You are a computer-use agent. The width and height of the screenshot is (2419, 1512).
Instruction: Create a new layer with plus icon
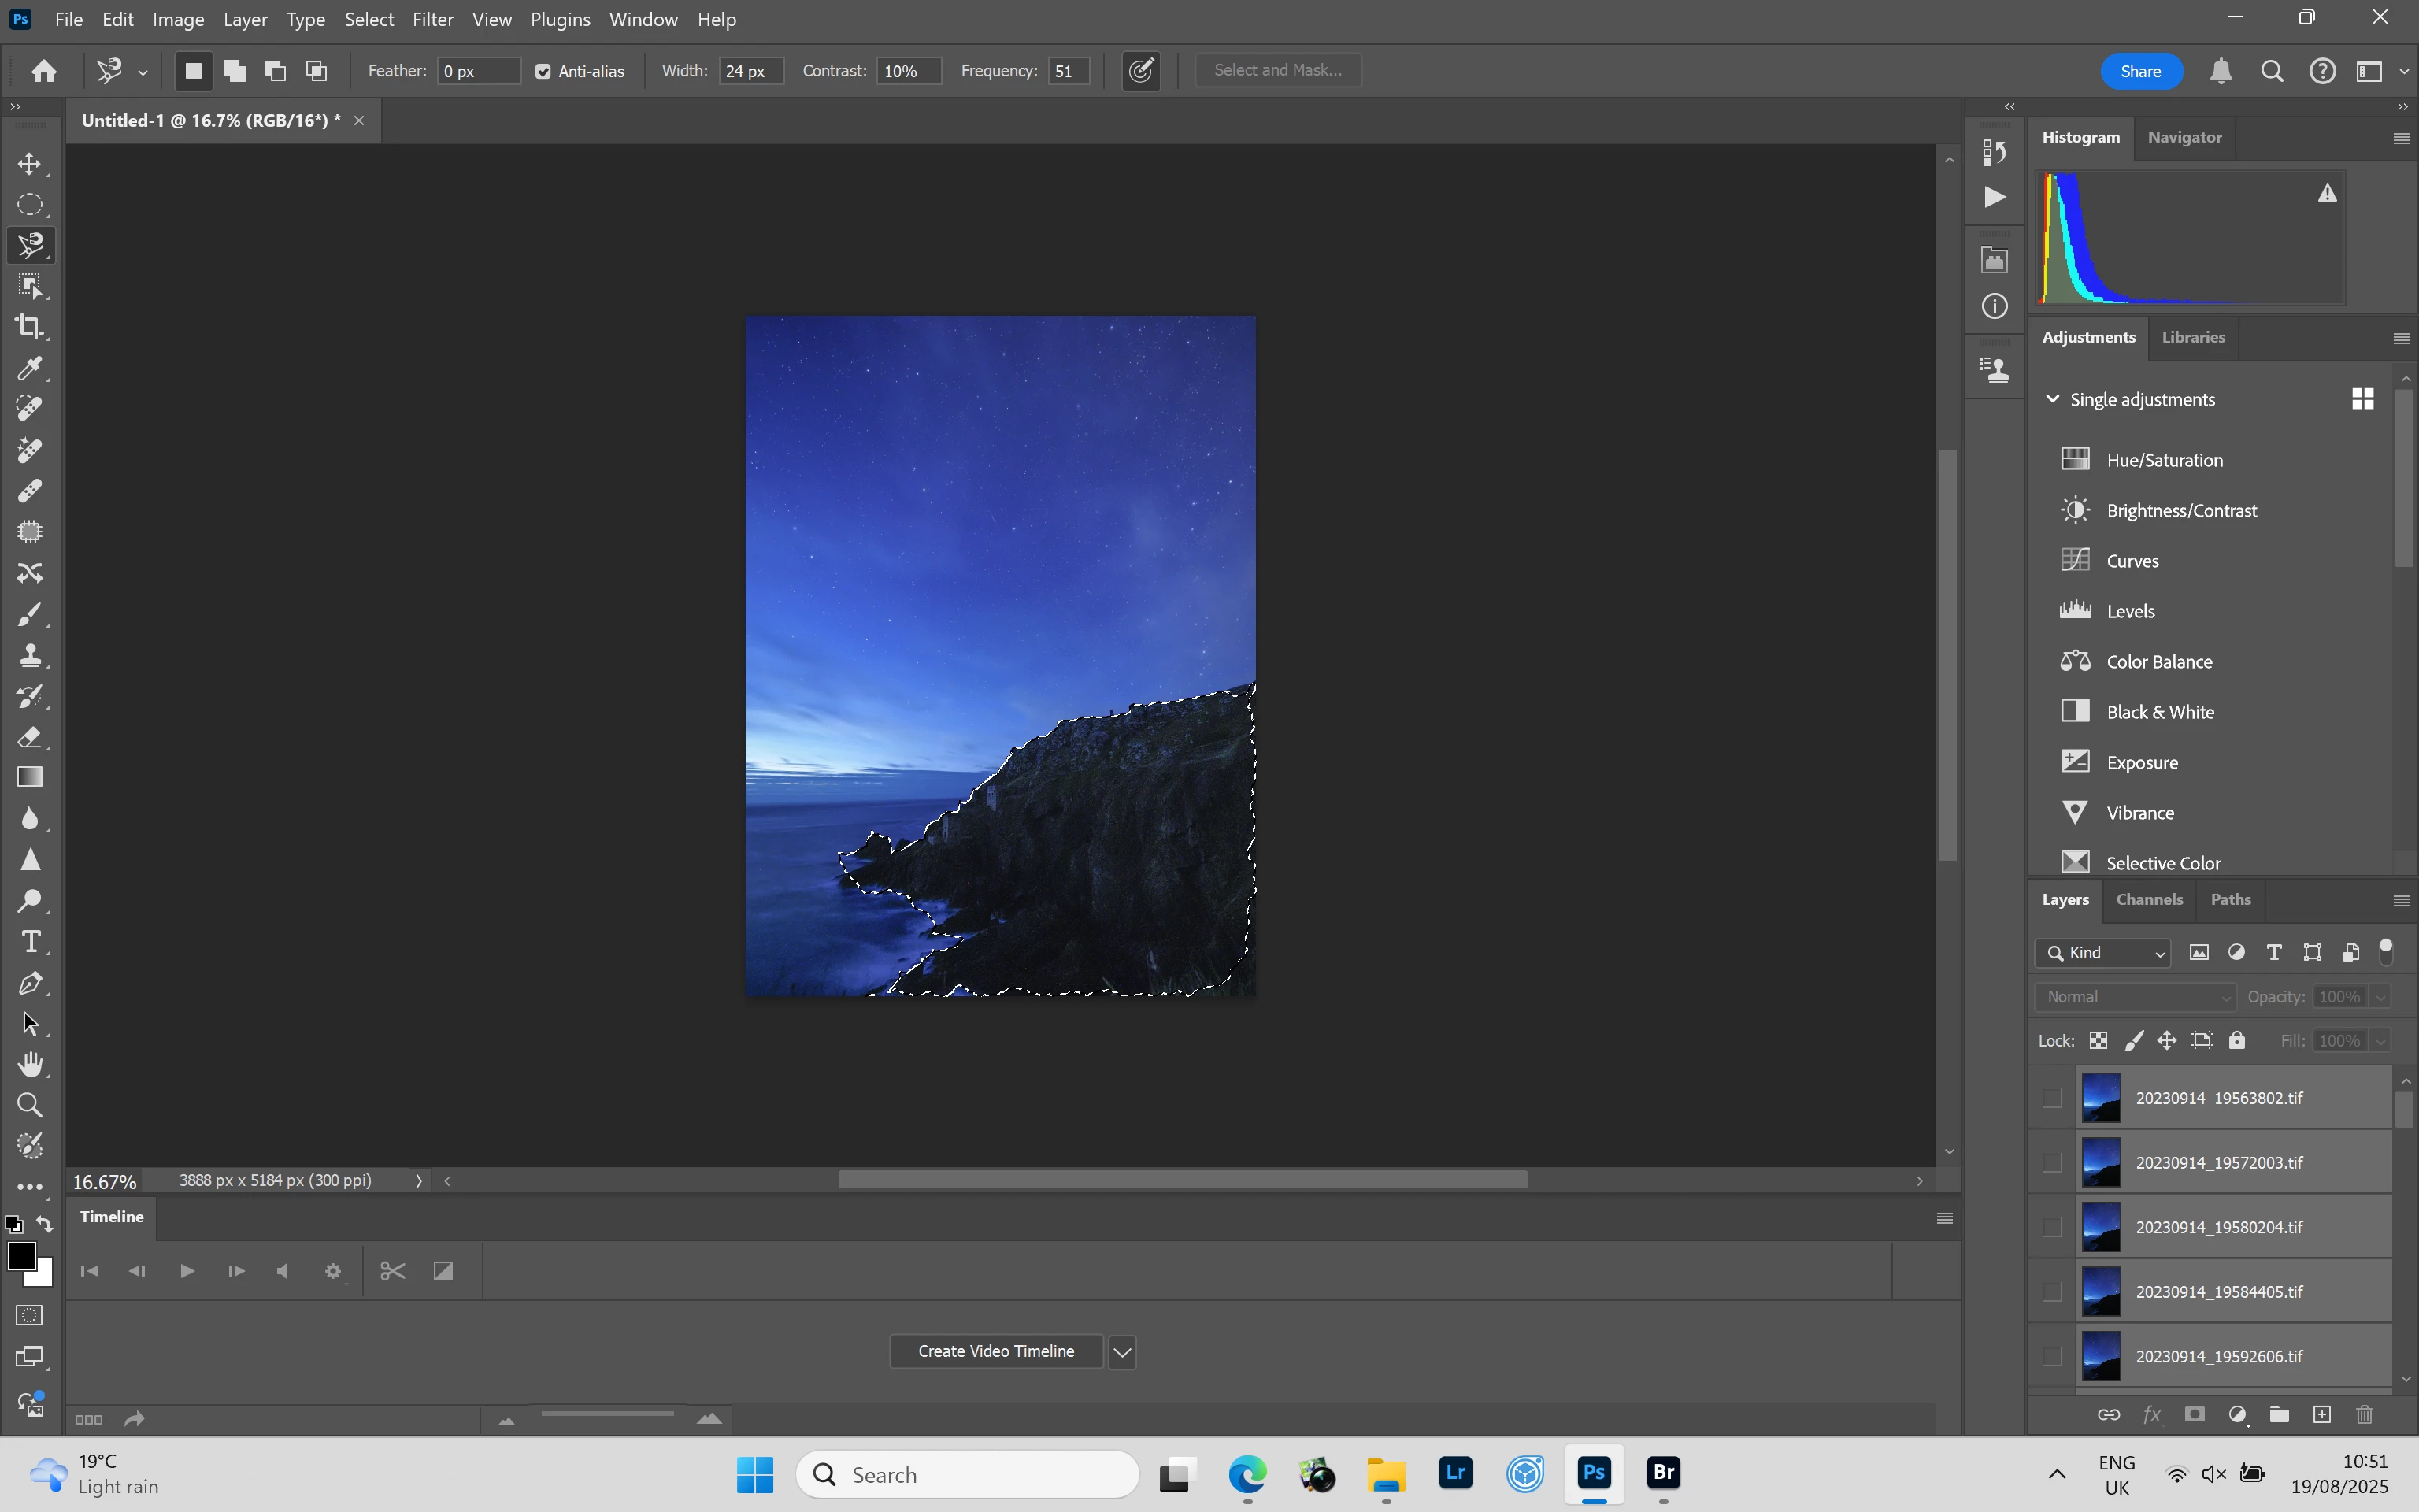(2322, 1414)
